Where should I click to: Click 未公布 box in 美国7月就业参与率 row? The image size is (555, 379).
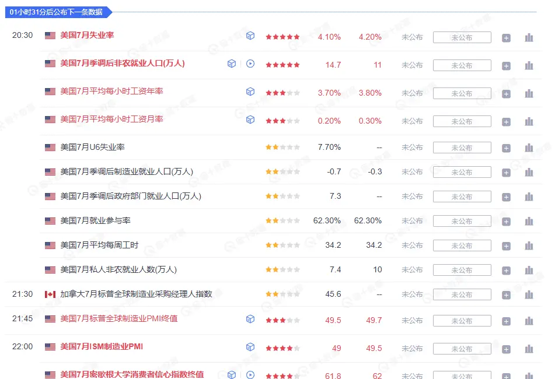462,222
